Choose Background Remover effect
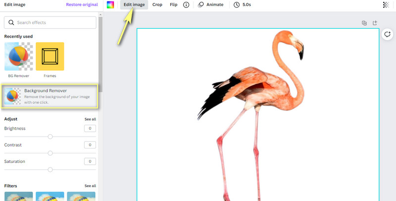This screenshot has width=396, height=201. tap(49, 96)
